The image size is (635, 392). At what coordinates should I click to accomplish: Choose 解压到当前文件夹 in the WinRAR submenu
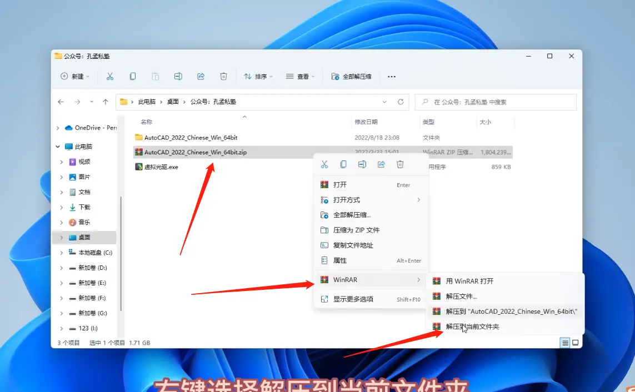click(506, 326)
